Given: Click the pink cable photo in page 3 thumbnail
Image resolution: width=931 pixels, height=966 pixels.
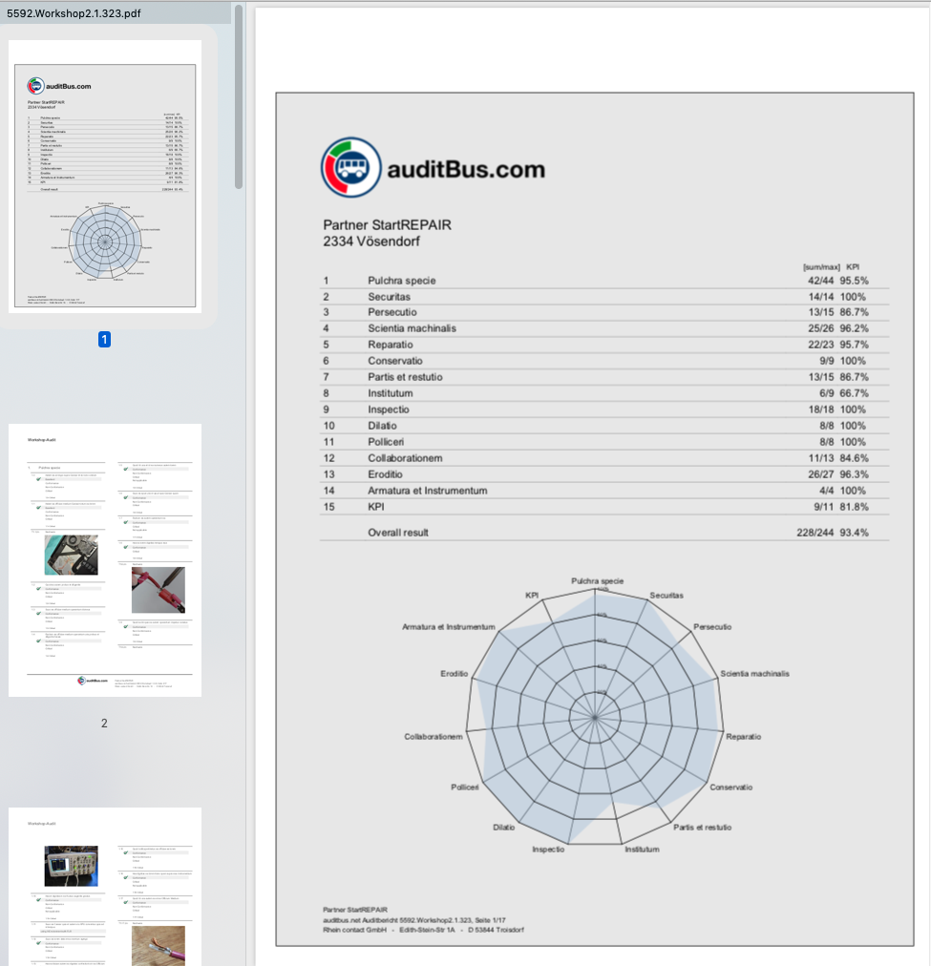Looking at the screenshot, I should point(158,944).
